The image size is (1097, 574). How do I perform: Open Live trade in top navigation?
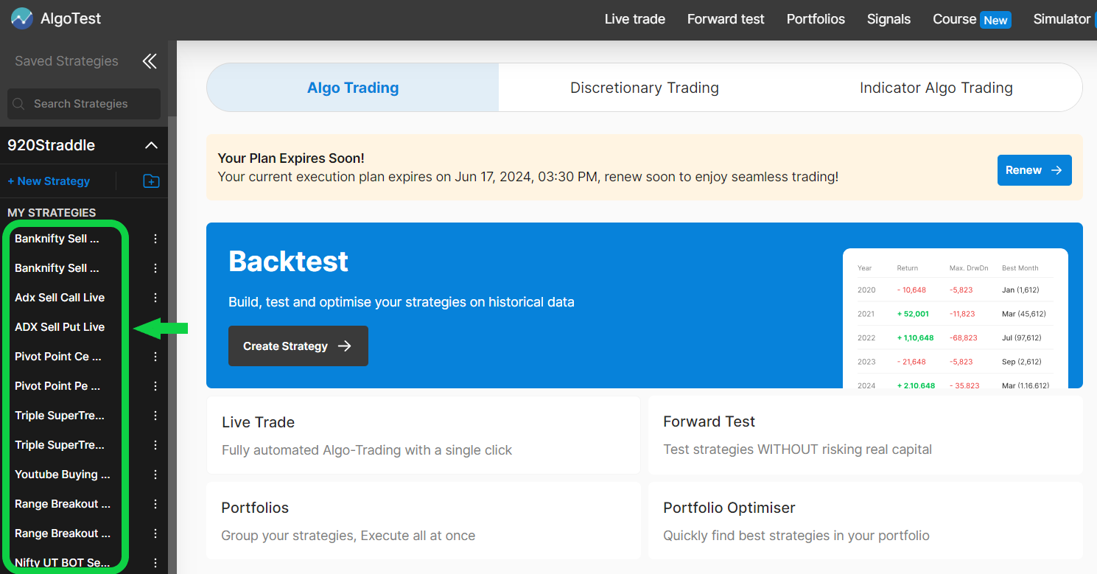[x=635, y=19]
